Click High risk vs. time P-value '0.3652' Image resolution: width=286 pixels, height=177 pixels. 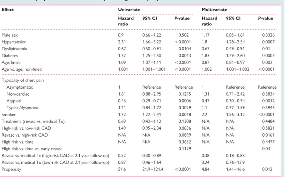point(185,142)
